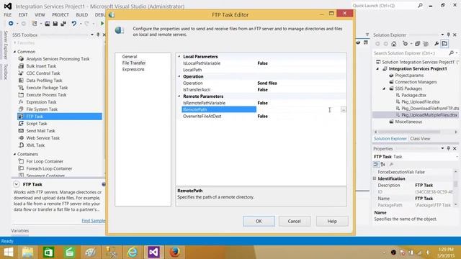Collapse Containers group in SSIS Toolbox
The width and height of the screenshot is (461, 259).
pos(14,154)
